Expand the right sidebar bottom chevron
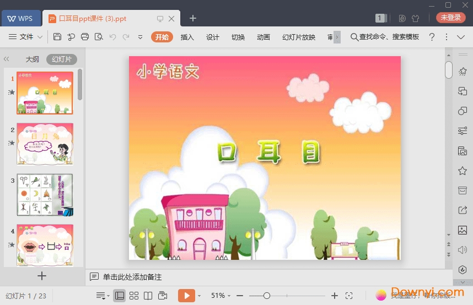The width and height of the screenshot is (473, 305). tap(463, 282)
